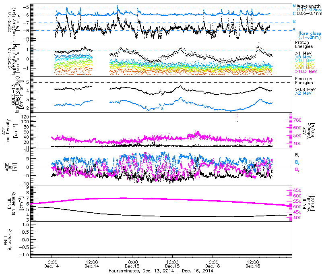
Task: Click the '>5 MeV' proton legend label
Action: click(303, 57)
